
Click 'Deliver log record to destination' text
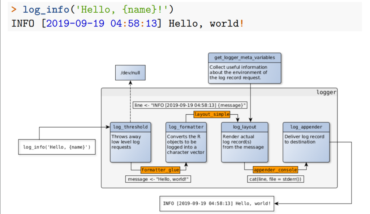pyautogui.click(x=304, y=139)
